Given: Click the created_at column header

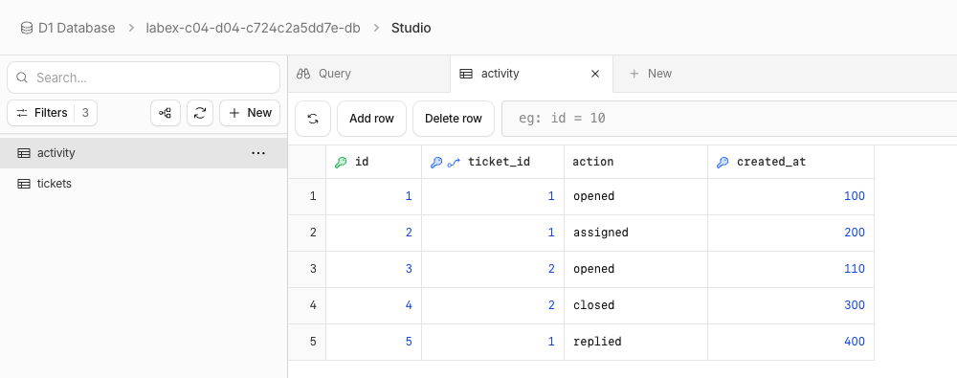Looking at the screenshot, I should (x=791, y=162).
